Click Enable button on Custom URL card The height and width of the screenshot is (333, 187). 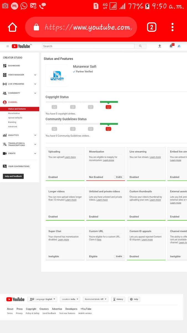coord(119,256)
